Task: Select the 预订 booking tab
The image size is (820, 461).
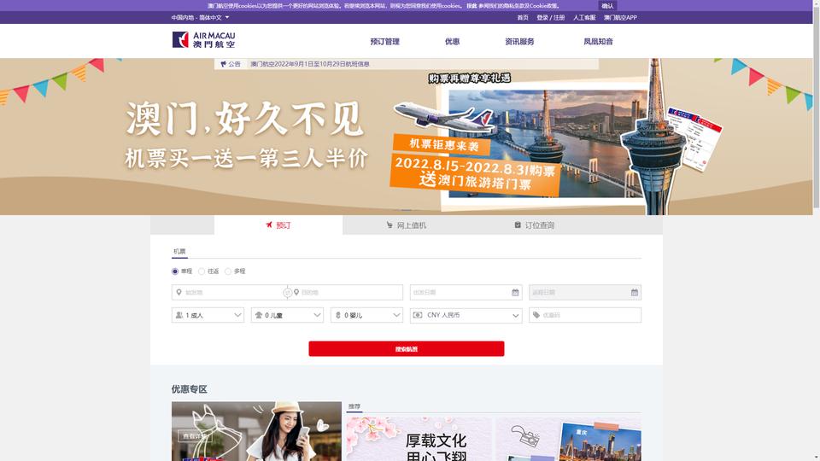Action: tap(278, 225)
